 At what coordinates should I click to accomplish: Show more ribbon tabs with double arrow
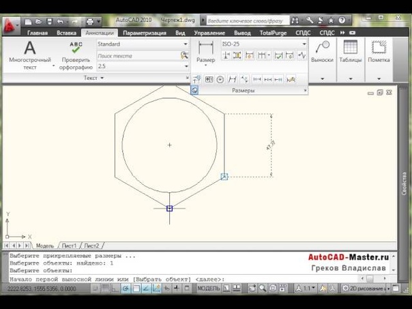342,33
